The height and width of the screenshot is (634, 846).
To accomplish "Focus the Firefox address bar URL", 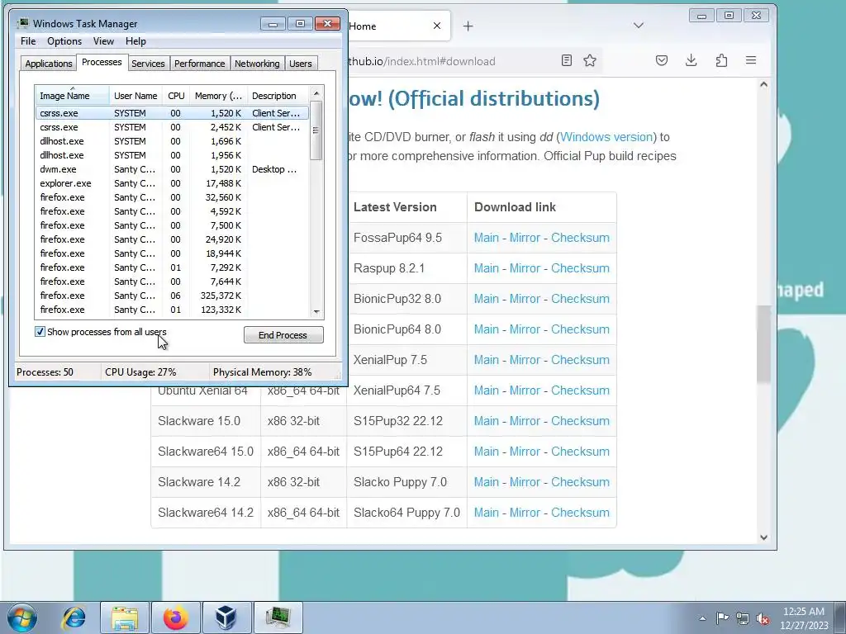I will coord(421,61).
